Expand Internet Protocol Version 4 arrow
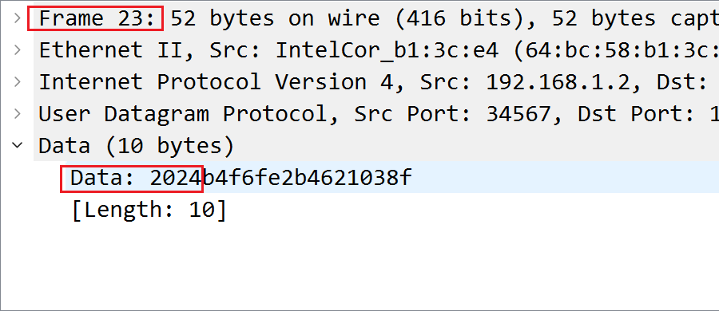The width and height of the screenshot is (719, 311). click(x=17, y=82)
